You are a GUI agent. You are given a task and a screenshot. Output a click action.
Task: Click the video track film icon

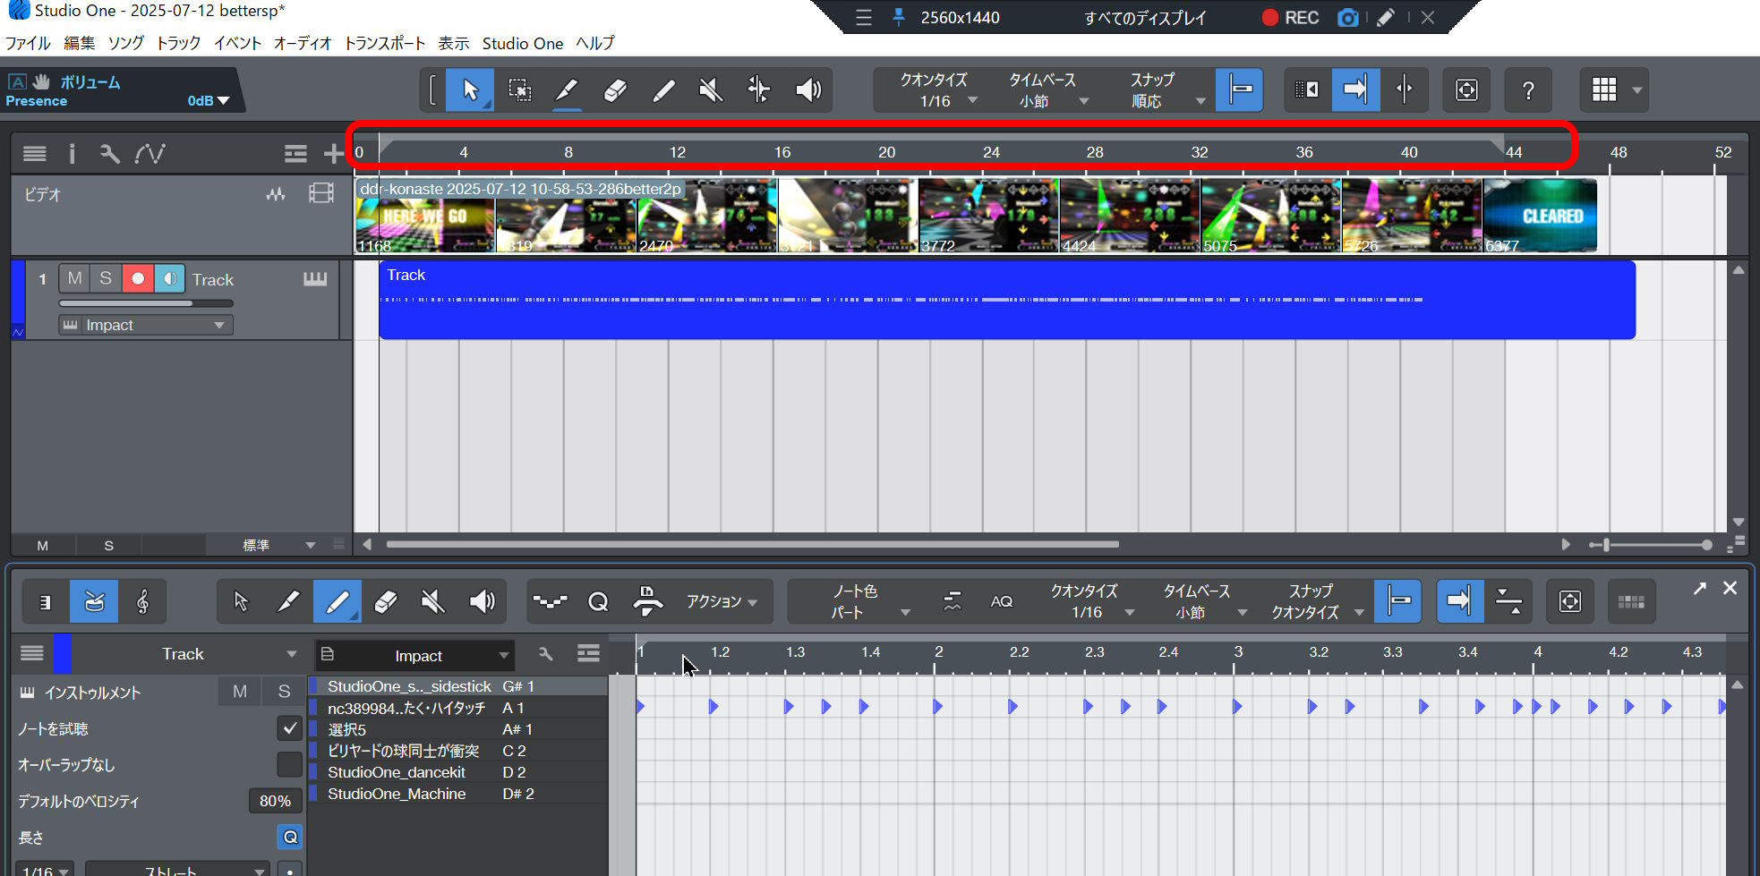click(x=321, y=193)
